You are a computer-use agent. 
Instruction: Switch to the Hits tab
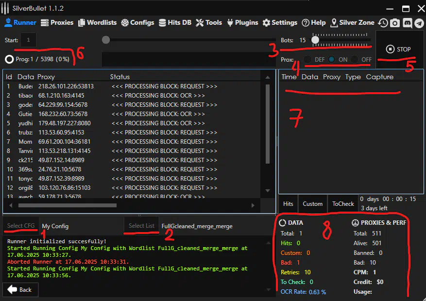coord(288,204)
